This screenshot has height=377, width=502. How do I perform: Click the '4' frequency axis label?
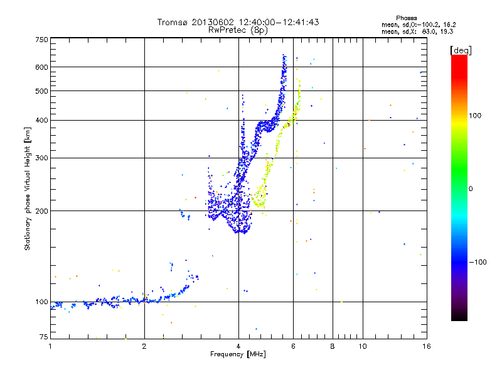(238, 346)
